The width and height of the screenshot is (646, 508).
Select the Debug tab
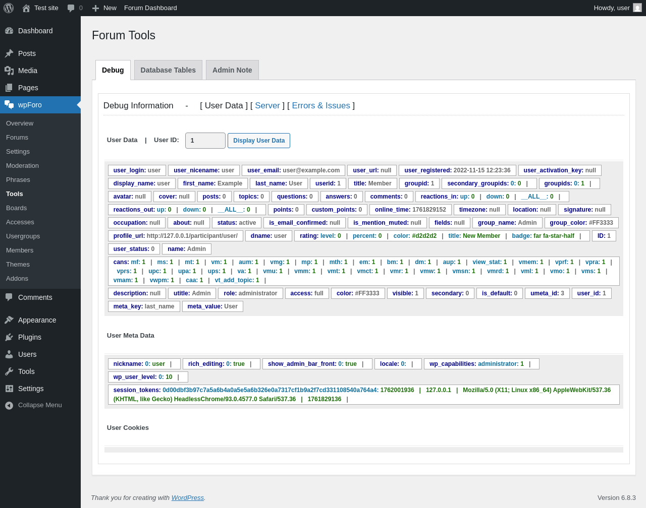[x=113, y=70]
